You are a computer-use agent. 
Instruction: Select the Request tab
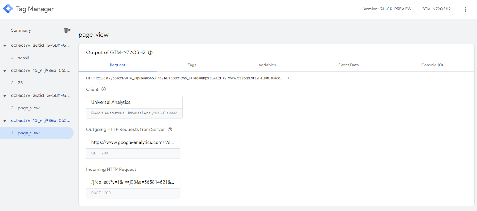117,65
